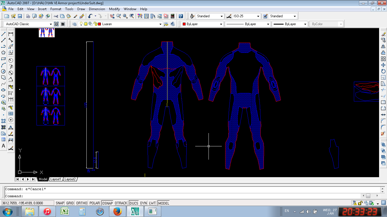Viewport: 387px width, 217px height.
Task: Activate the Pan Realtime hand tool
Action: pos(112,16)
